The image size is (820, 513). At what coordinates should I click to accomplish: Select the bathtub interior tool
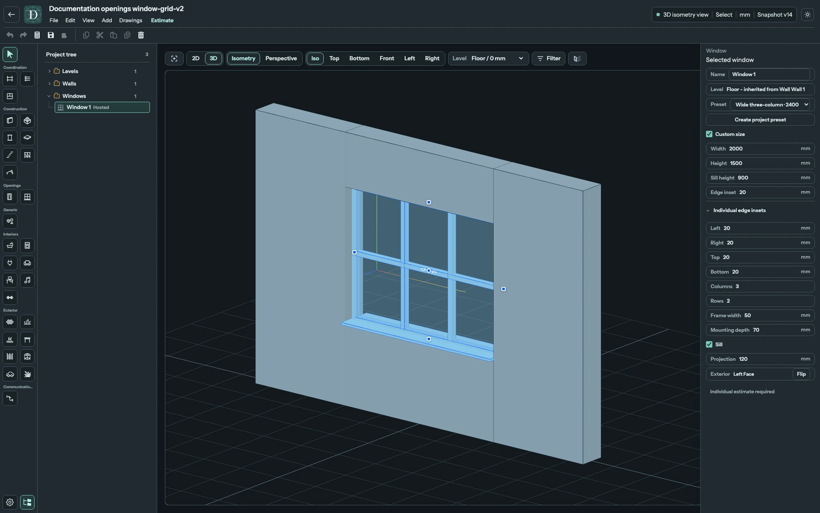(10, 246)
